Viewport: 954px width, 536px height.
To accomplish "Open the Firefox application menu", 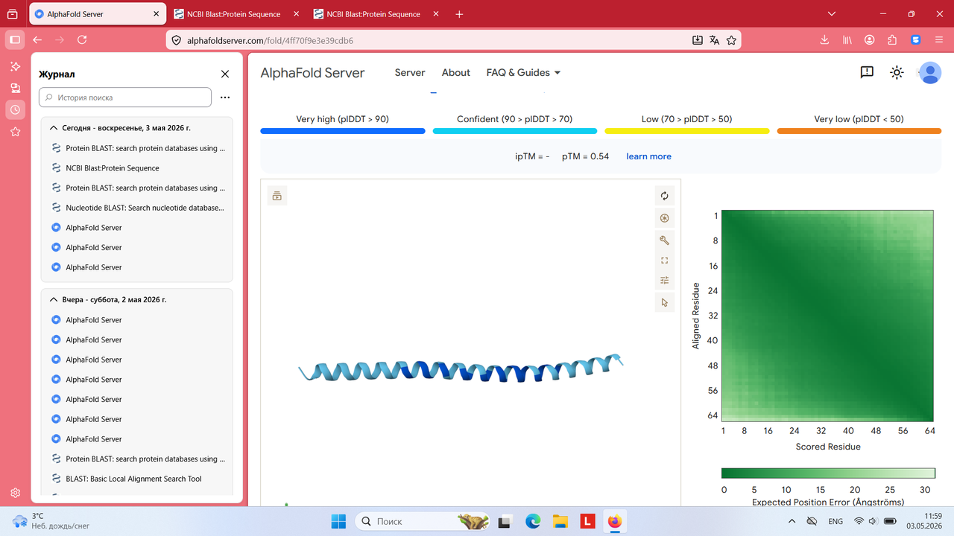I will pyautogui.click(x=938, y=40).
